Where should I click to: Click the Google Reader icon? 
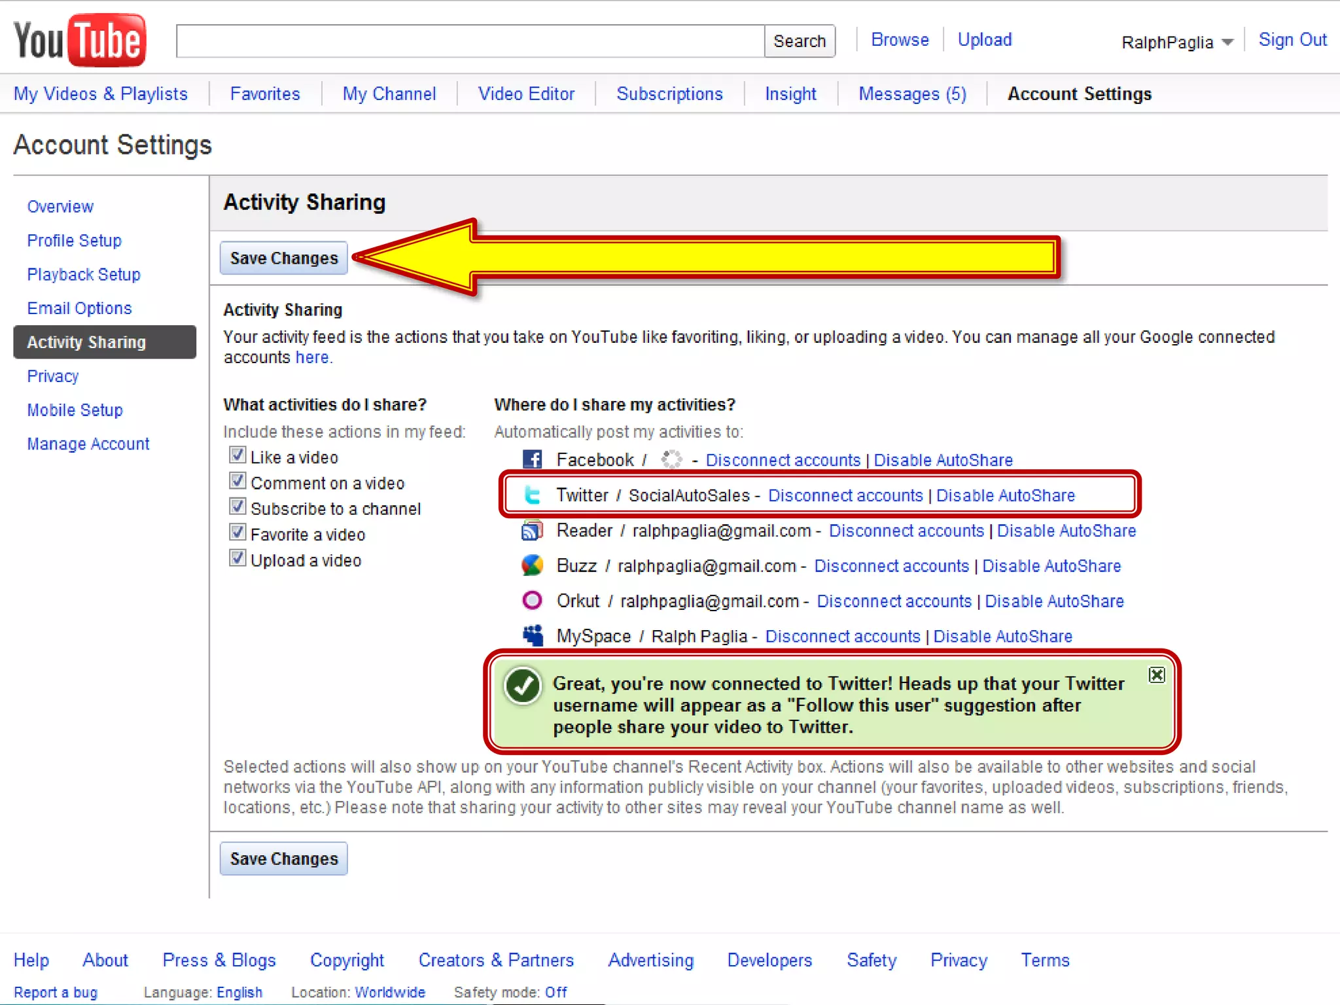532,531
